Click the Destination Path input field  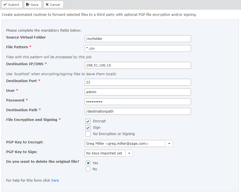138,111
